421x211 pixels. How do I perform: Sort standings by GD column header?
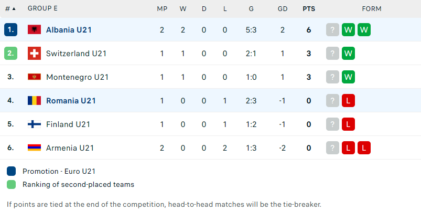coord(283,8)
